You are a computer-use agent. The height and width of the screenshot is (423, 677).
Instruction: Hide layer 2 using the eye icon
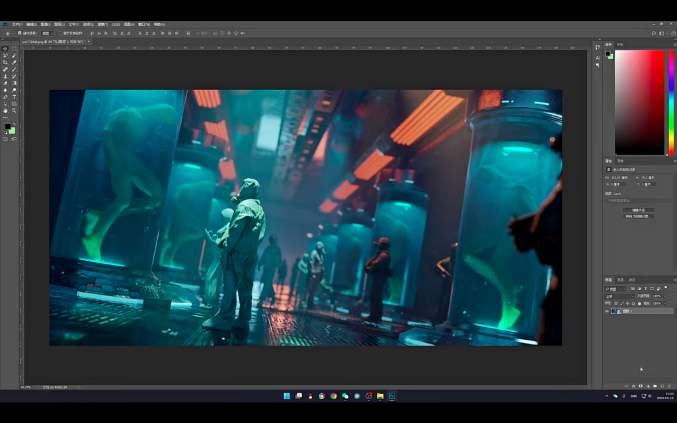point(607,311)
